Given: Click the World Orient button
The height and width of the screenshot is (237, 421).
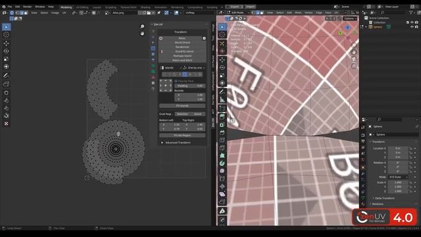Looking at the screenshot, I should click(182, 43).
